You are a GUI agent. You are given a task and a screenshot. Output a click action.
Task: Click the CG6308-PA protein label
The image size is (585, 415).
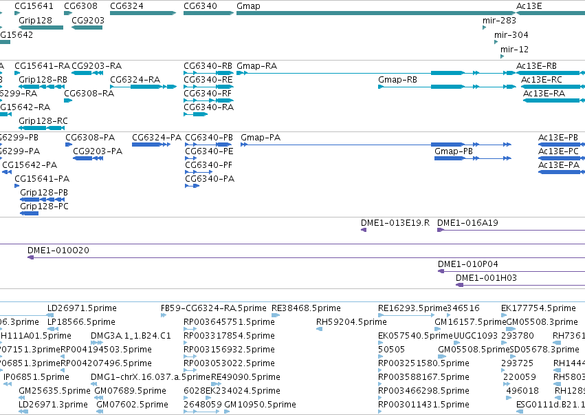(90, 138)
